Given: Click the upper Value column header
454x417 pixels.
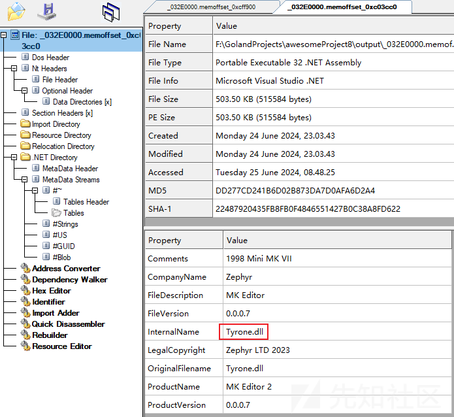Looking at the screenshot, I should click(x=333, y=25).
